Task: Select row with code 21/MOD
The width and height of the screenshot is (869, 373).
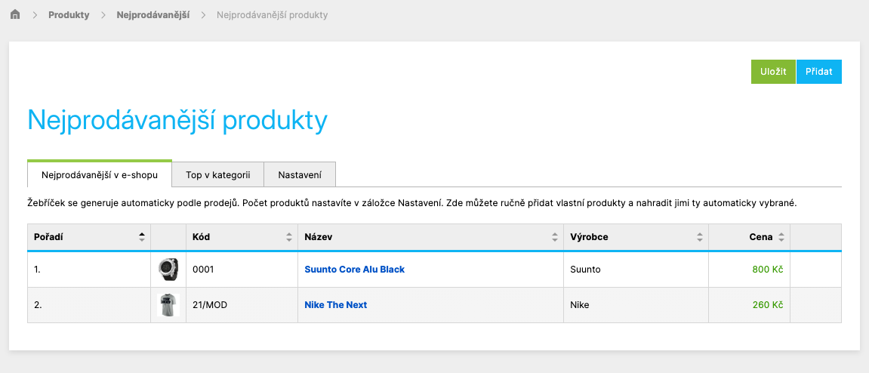Action: pos(435,305)
